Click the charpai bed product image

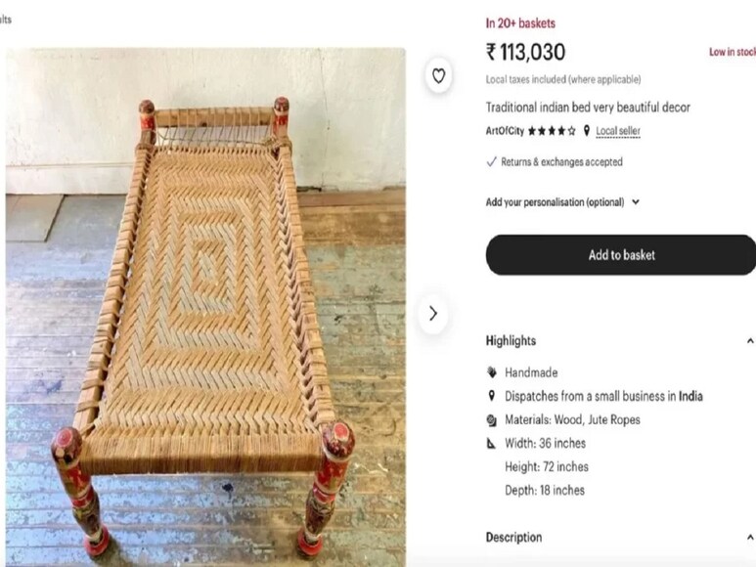pos(205,303)
